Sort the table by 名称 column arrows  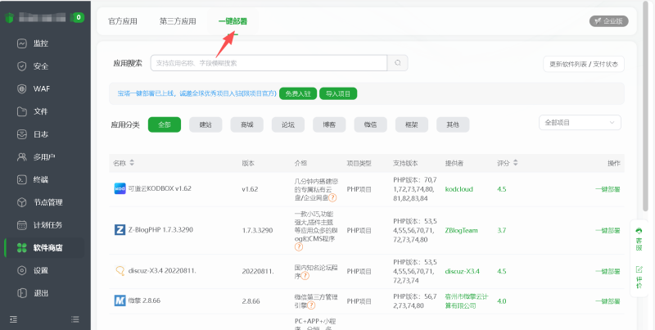pyautogui.click(x=132, y=163)
